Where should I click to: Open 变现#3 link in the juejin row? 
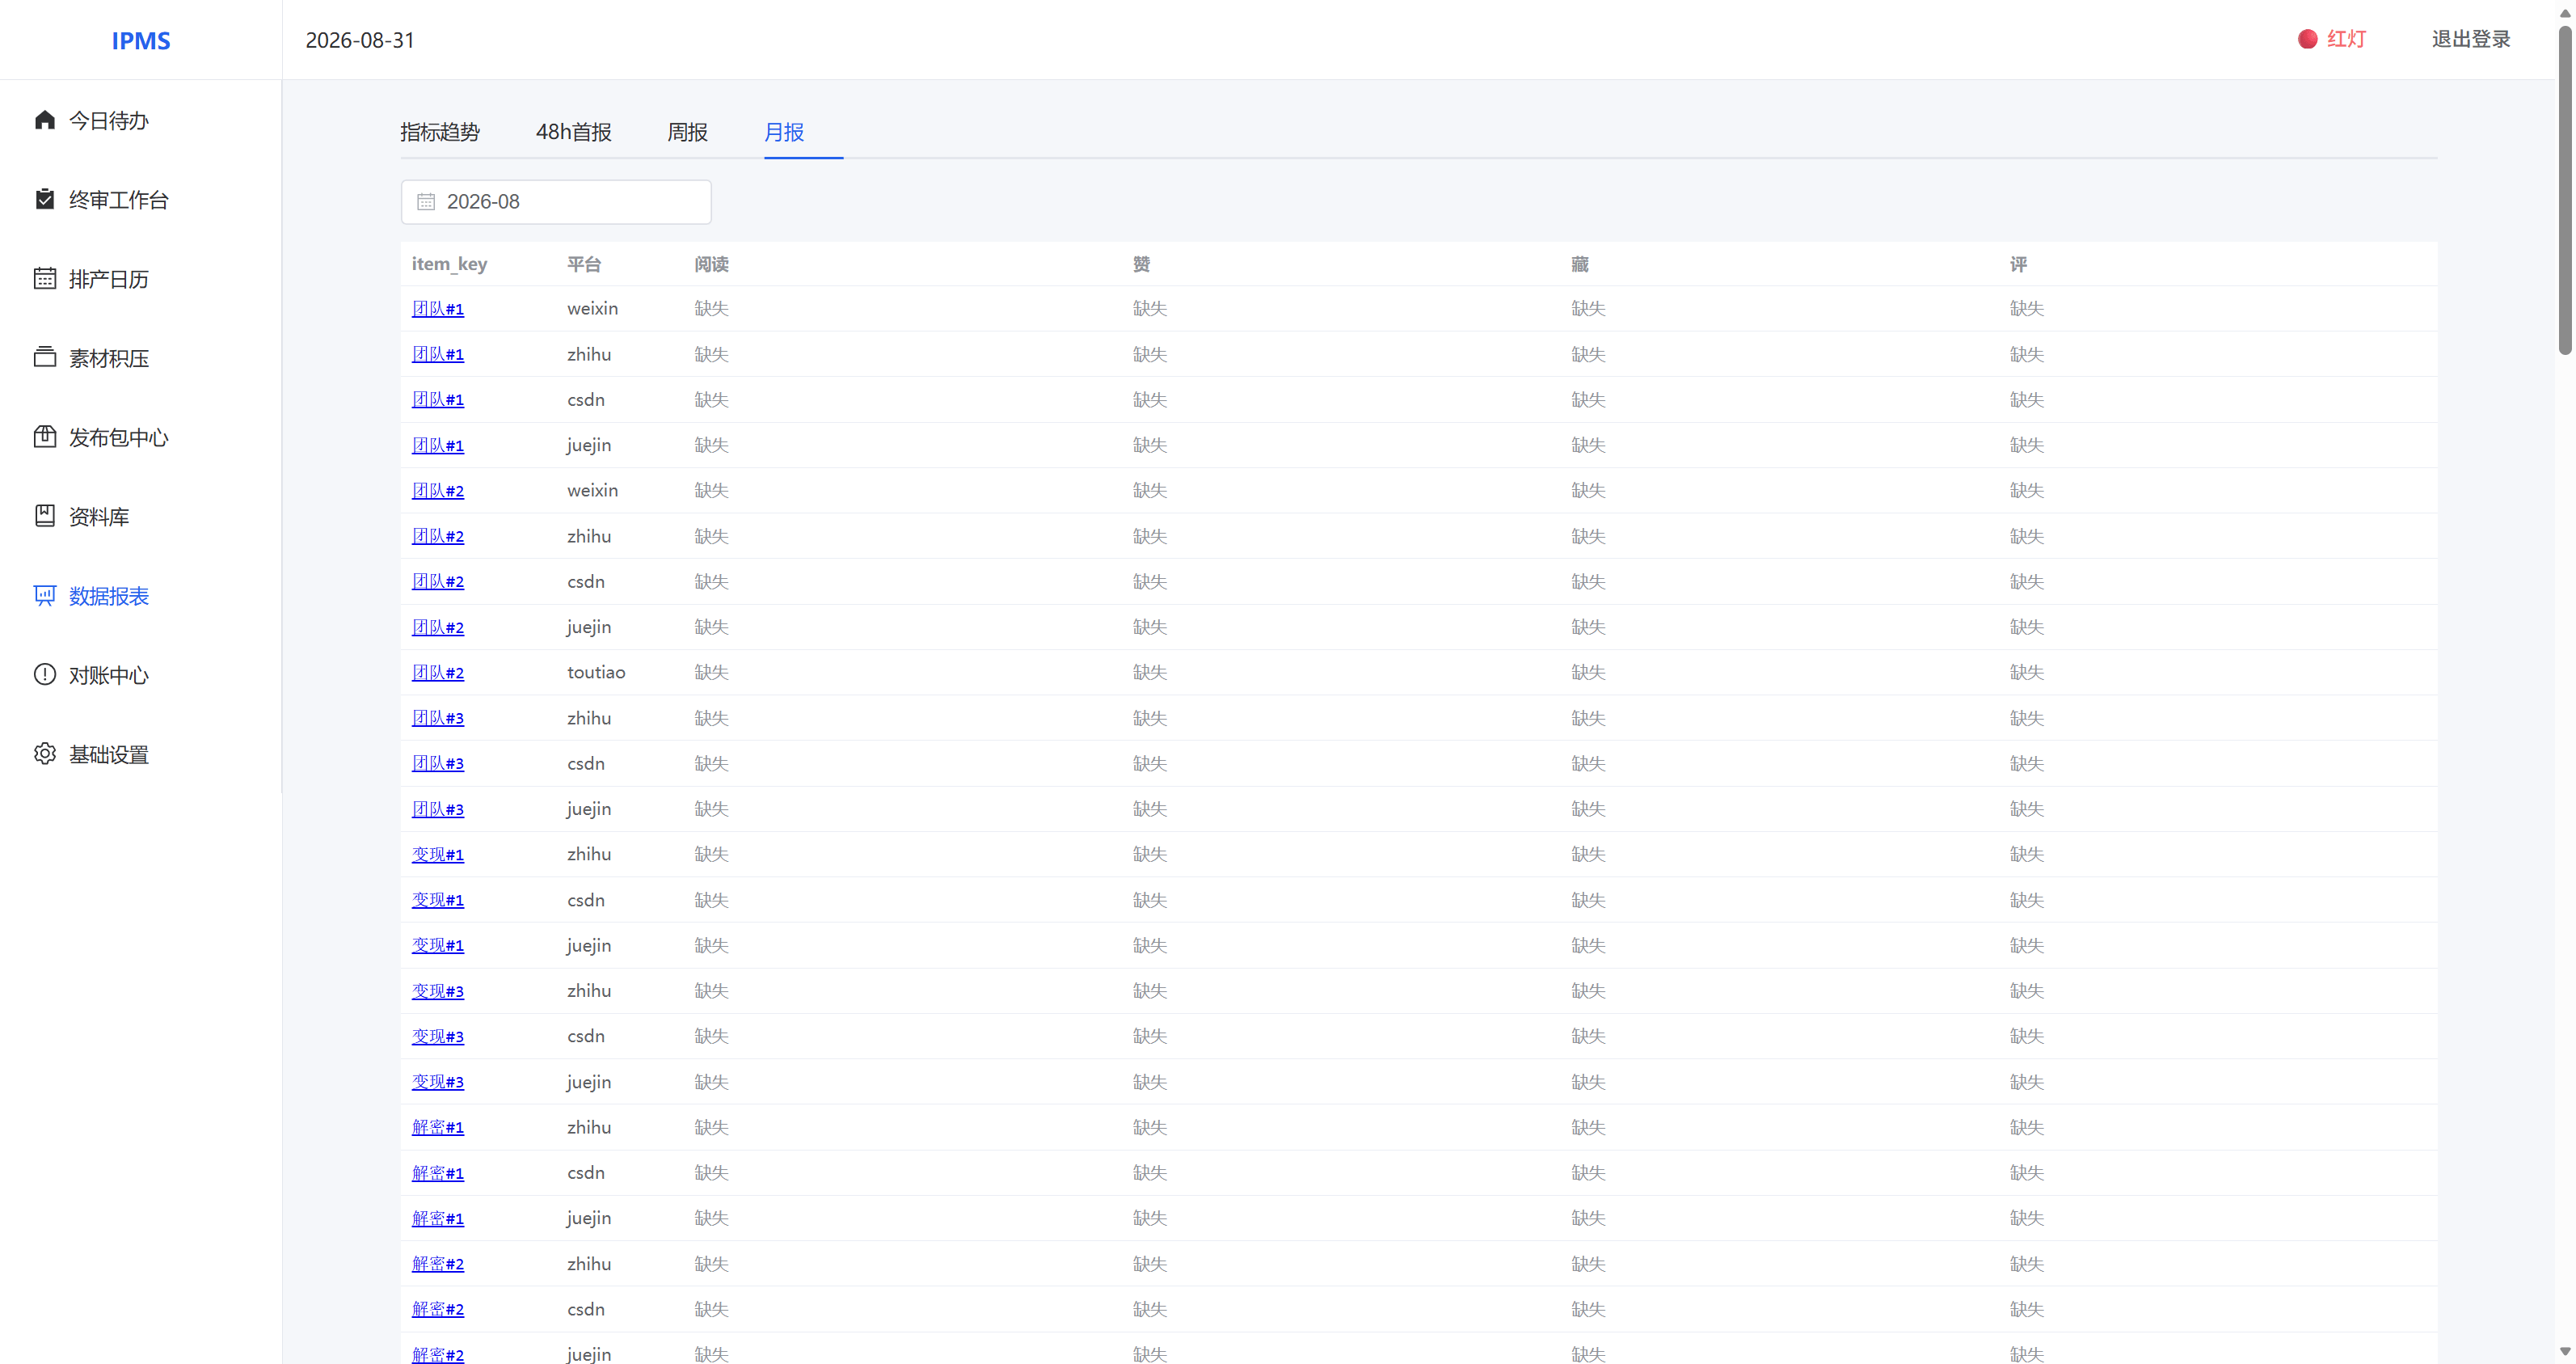click(438, 1082)
